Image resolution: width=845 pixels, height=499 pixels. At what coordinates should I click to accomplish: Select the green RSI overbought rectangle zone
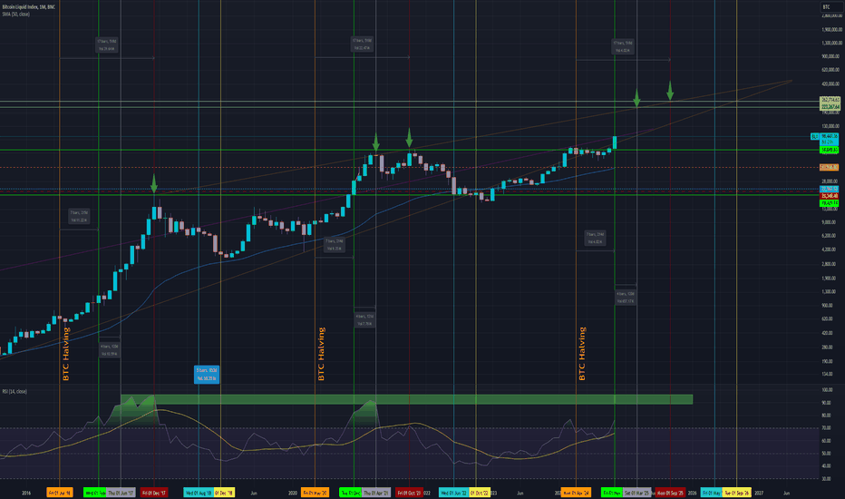click(406, 400)
